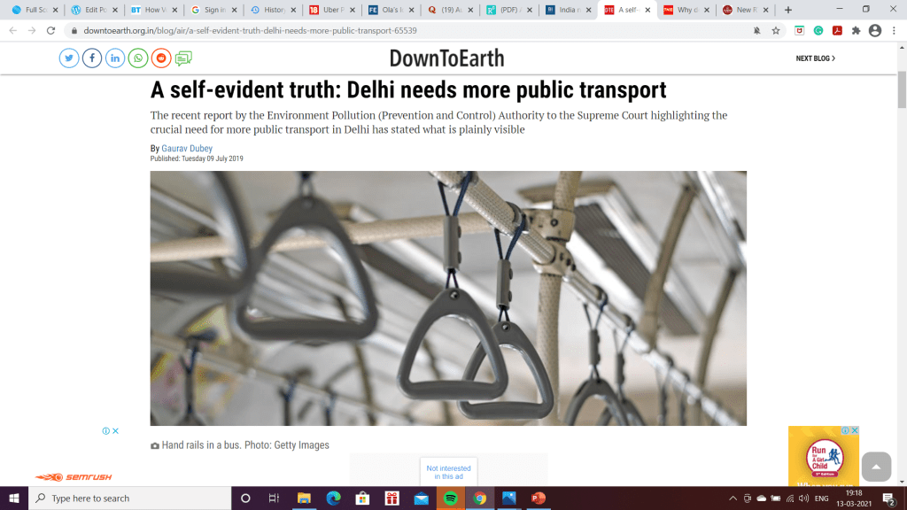Open Spotify from the taskbar
The height and width of the screenshot is (510, 907).
click(451, 498)
